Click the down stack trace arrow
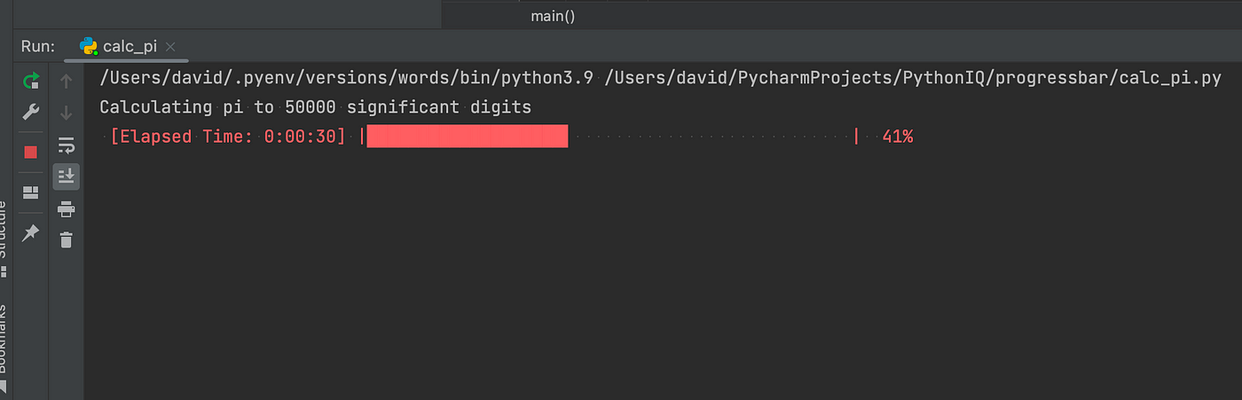 pyautogui.click(x=67, y=113)
